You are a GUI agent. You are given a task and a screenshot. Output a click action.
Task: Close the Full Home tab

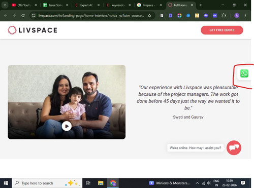(x=192, y=5)
